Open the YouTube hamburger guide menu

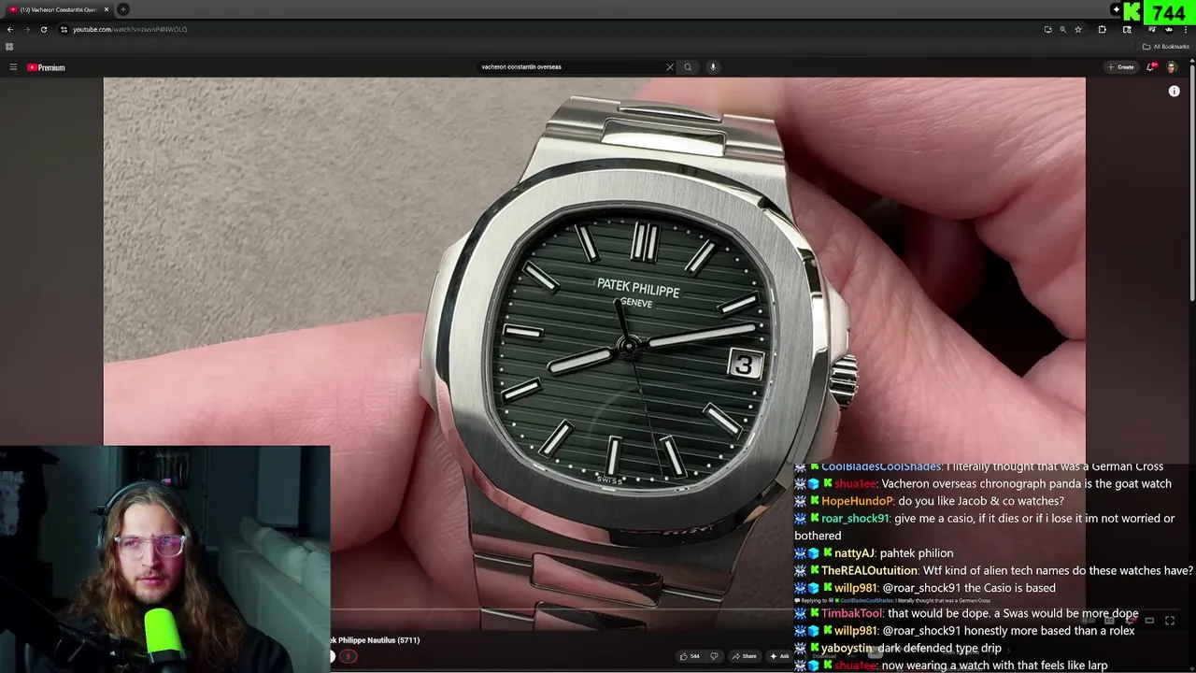coord(13,67)
